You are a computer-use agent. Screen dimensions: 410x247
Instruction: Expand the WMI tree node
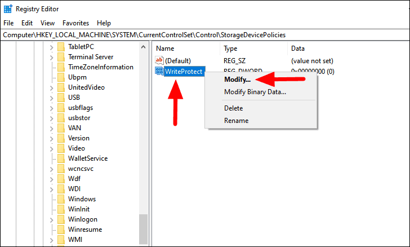(51, 240)
